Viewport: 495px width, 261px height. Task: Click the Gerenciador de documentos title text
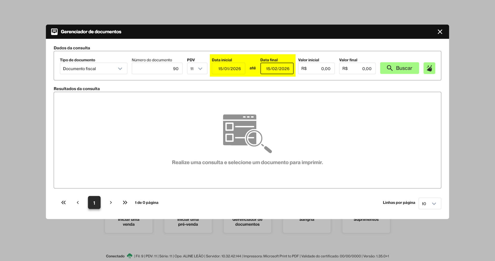pos(91,32)
